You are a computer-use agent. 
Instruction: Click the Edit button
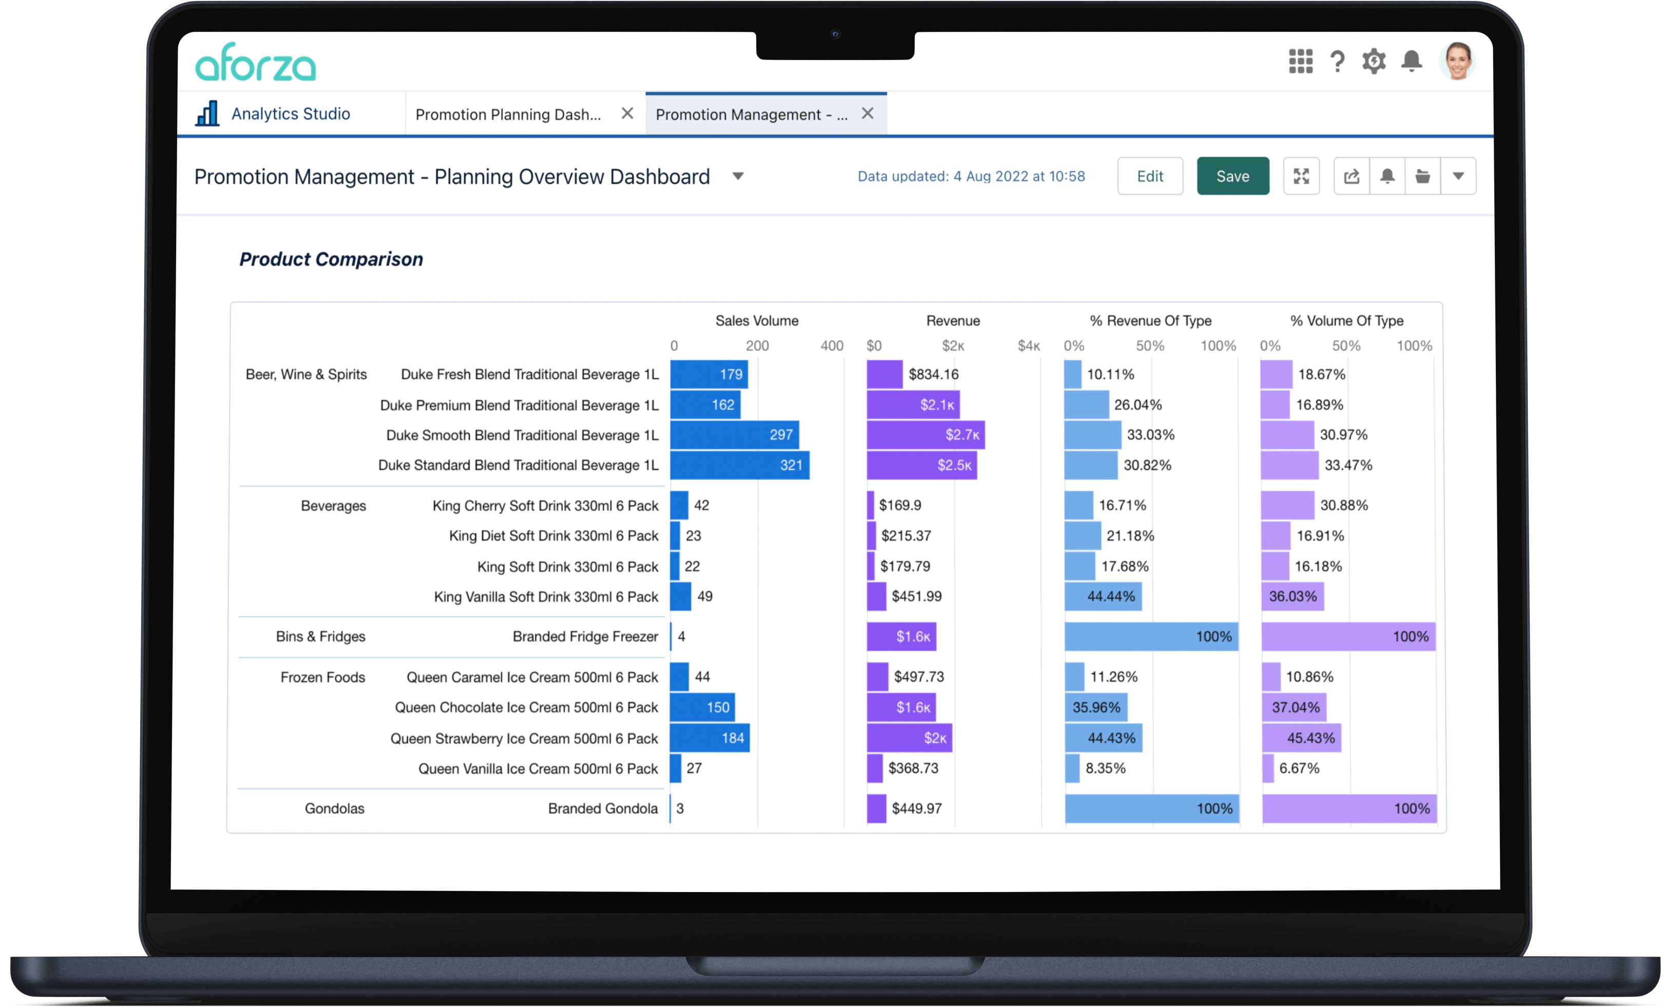click(1150, 177)
